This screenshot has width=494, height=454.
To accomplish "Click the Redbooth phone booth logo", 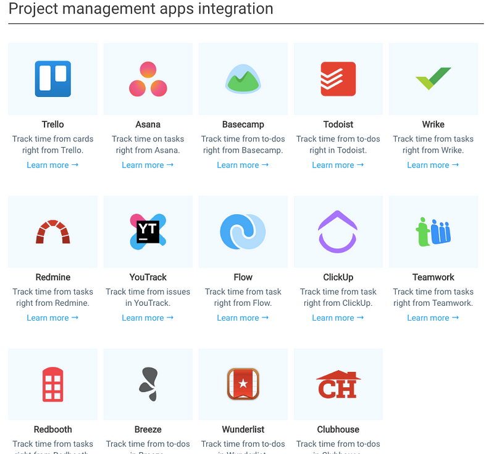I will [53, 384].
